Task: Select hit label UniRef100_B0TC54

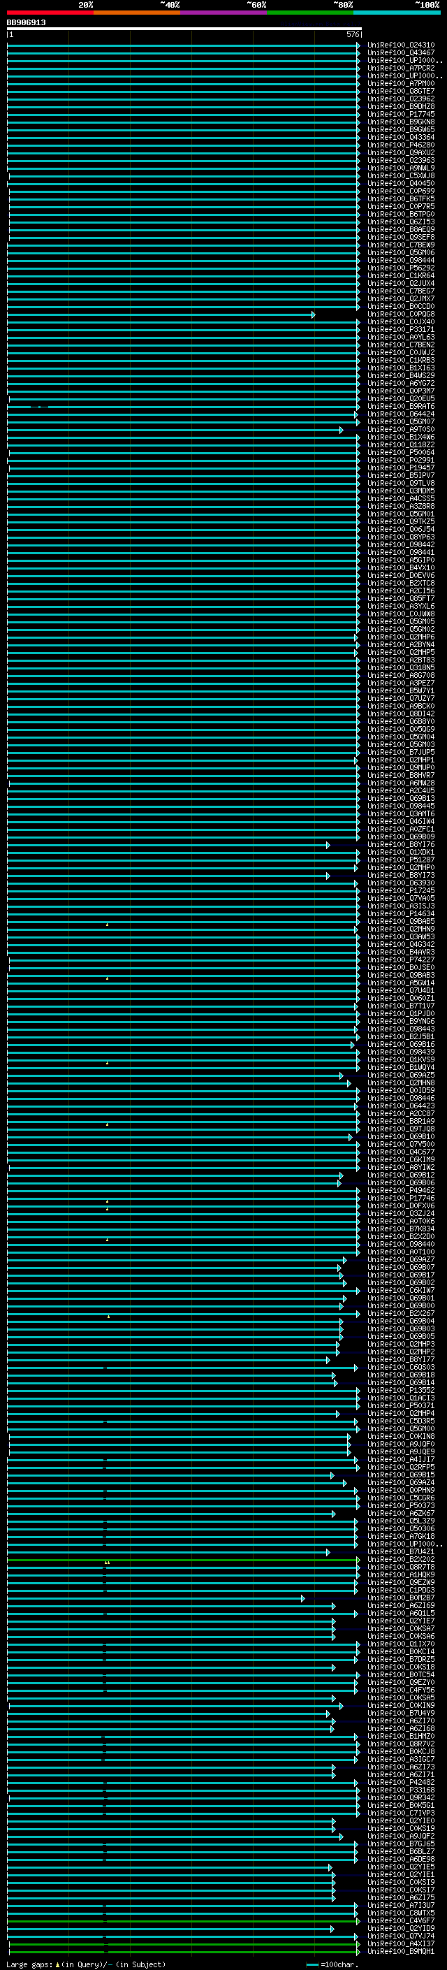Action: [401, 1674]
